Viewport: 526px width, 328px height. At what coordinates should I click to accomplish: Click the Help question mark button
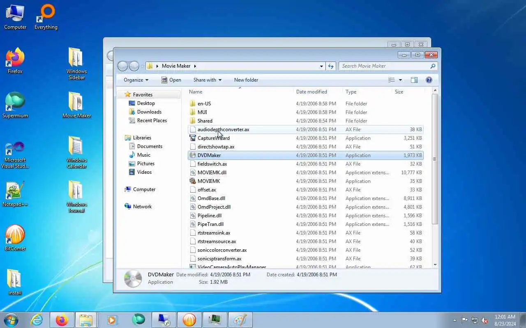click(x=429, y=80)
